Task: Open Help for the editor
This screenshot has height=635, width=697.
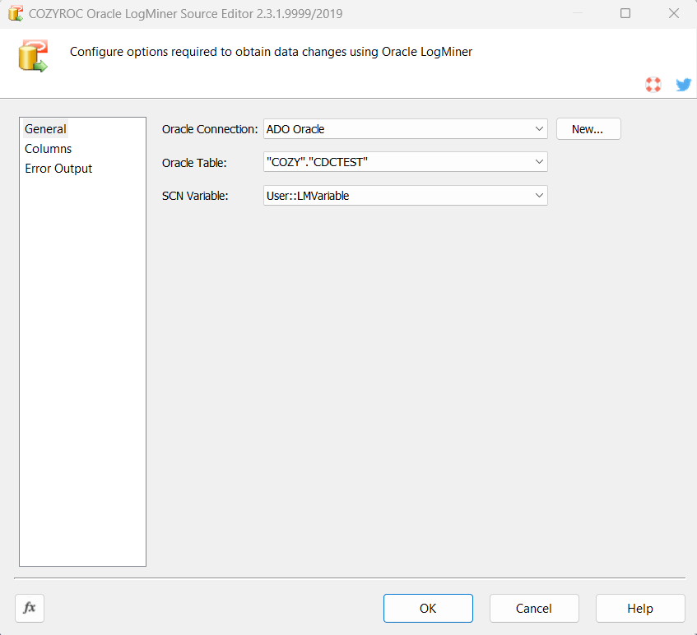Action: [x=640, y=608]
